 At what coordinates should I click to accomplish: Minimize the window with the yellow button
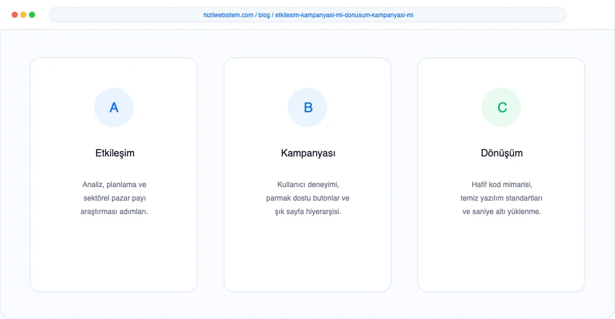(23, 15)
